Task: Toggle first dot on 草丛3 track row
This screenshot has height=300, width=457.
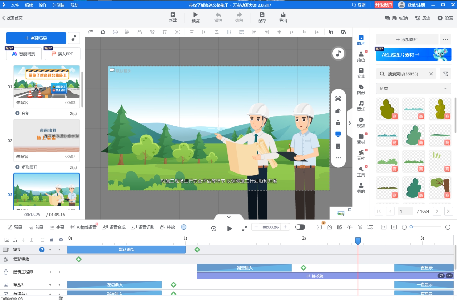Action: (50, 285)
